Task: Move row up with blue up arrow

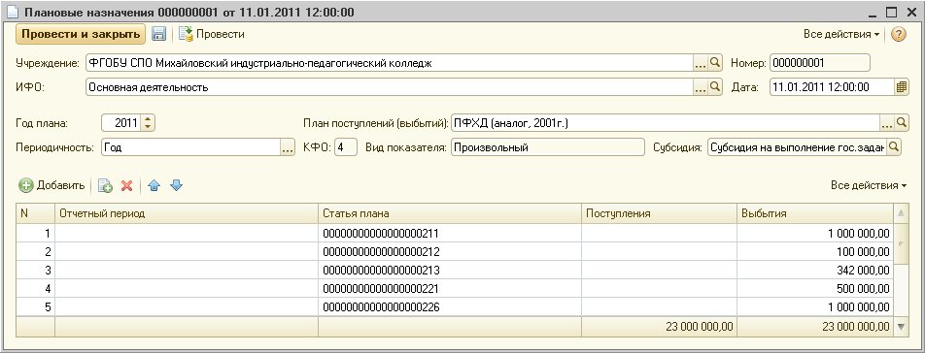Action: coord(154,186)
